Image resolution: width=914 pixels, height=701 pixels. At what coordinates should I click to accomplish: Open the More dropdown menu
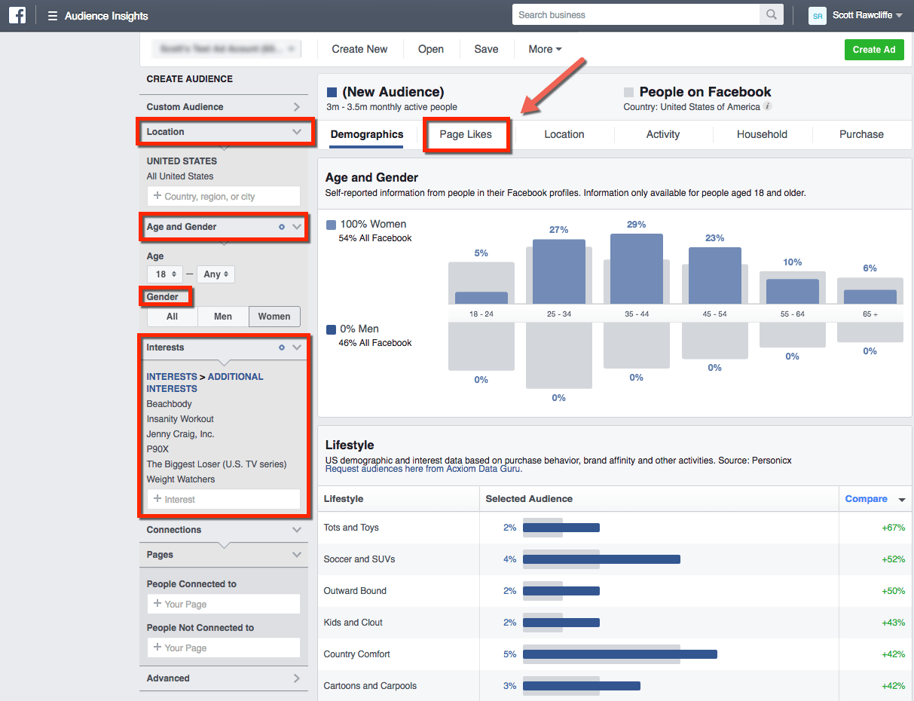click(x=545, y=49)
